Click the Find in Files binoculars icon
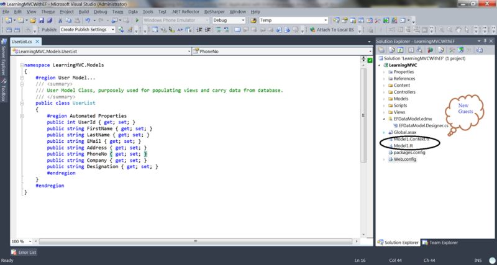This screenshot has height=265, width=497. pyautogui.click(x=253, y=20)
